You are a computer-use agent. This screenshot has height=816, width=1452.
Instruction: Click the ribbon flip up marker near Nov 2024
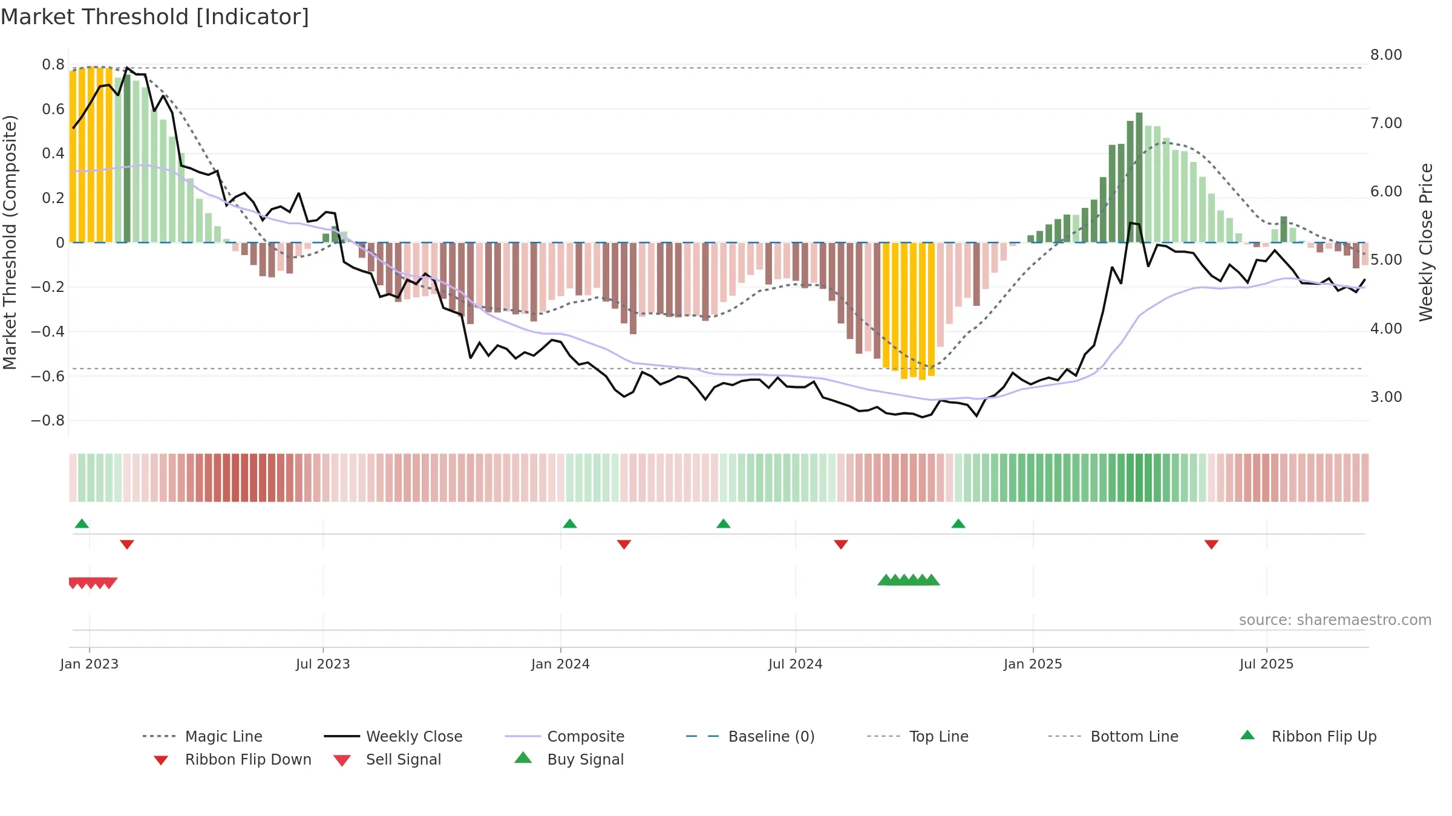[958, 523]
